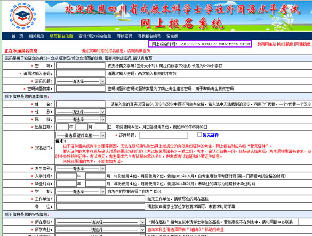
Task: Click the birth year input box
Action: (62, 127)
